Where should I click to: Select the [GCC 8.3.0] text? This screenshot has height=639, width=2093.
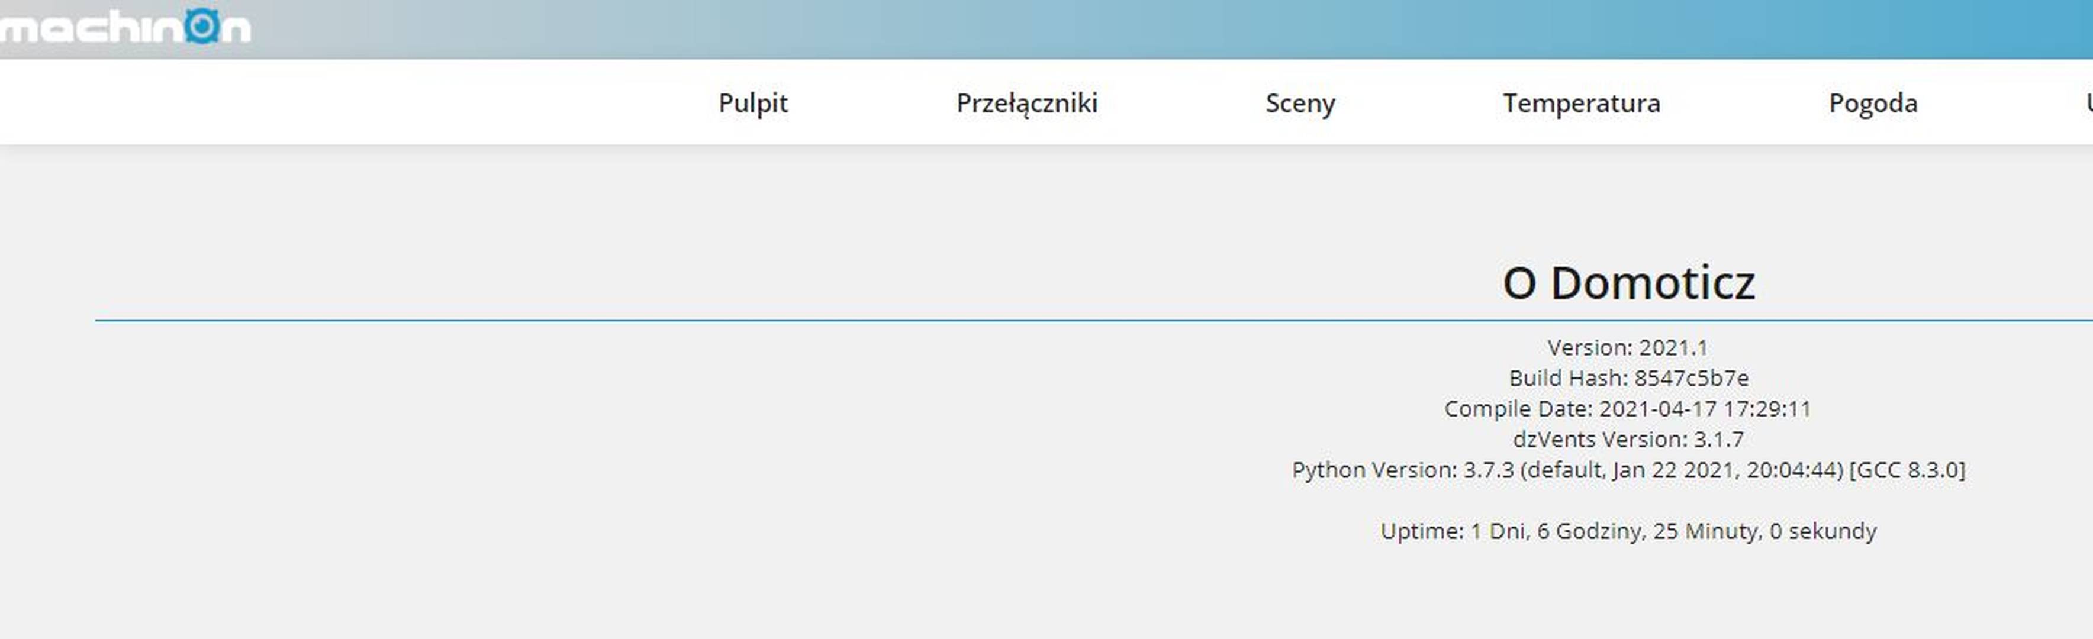click(1907, 470)
